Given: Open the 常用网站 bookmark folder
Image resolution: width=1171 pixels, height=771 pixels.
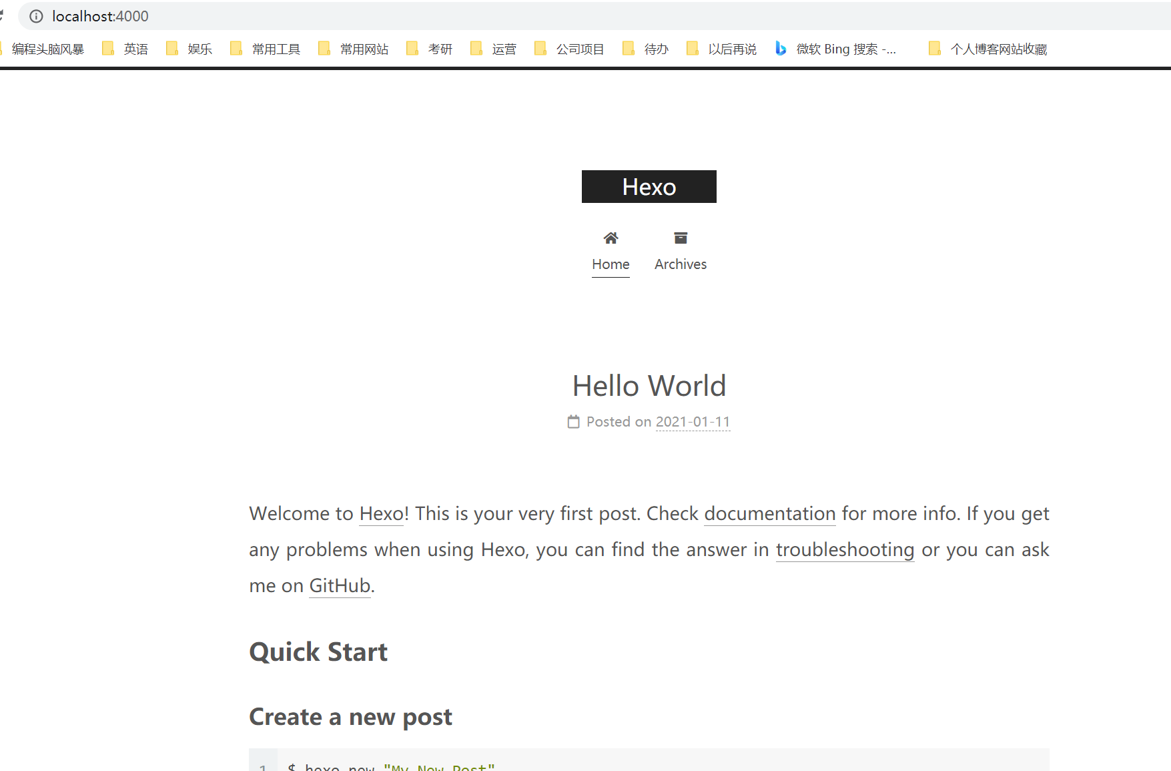Looking at the screenshot, I should (353, 49).
